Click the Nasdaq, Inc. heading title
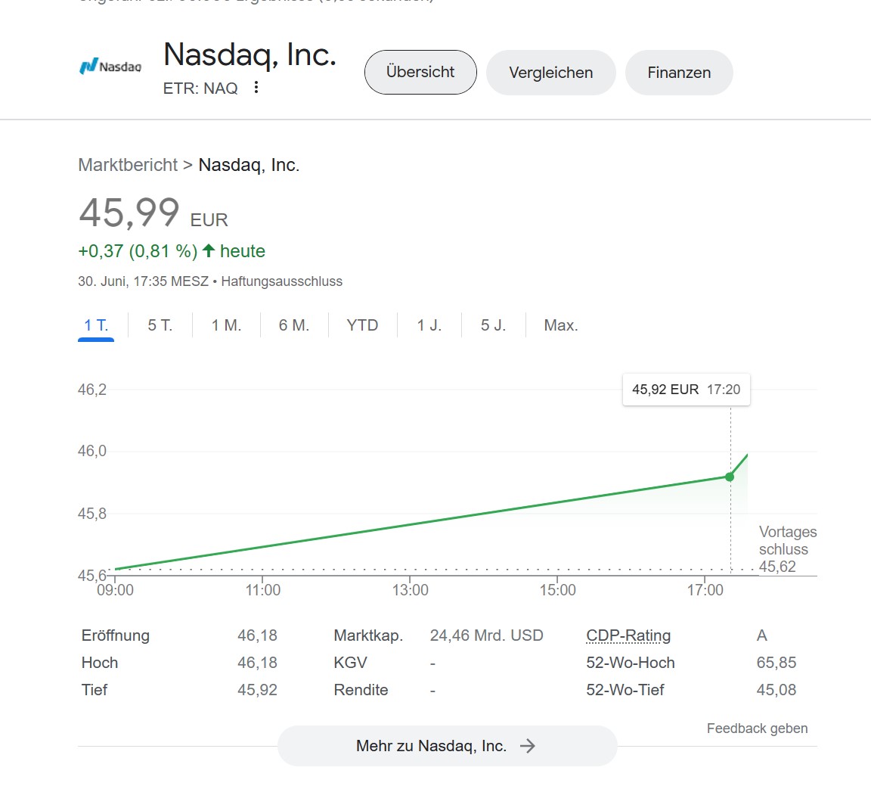871x786 pixels. [250, 54]
